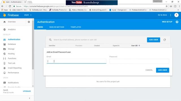The height and width of the screenshot is (101, 181).
Task: Click the search magnifier icon
Action: tap(50, 40)
